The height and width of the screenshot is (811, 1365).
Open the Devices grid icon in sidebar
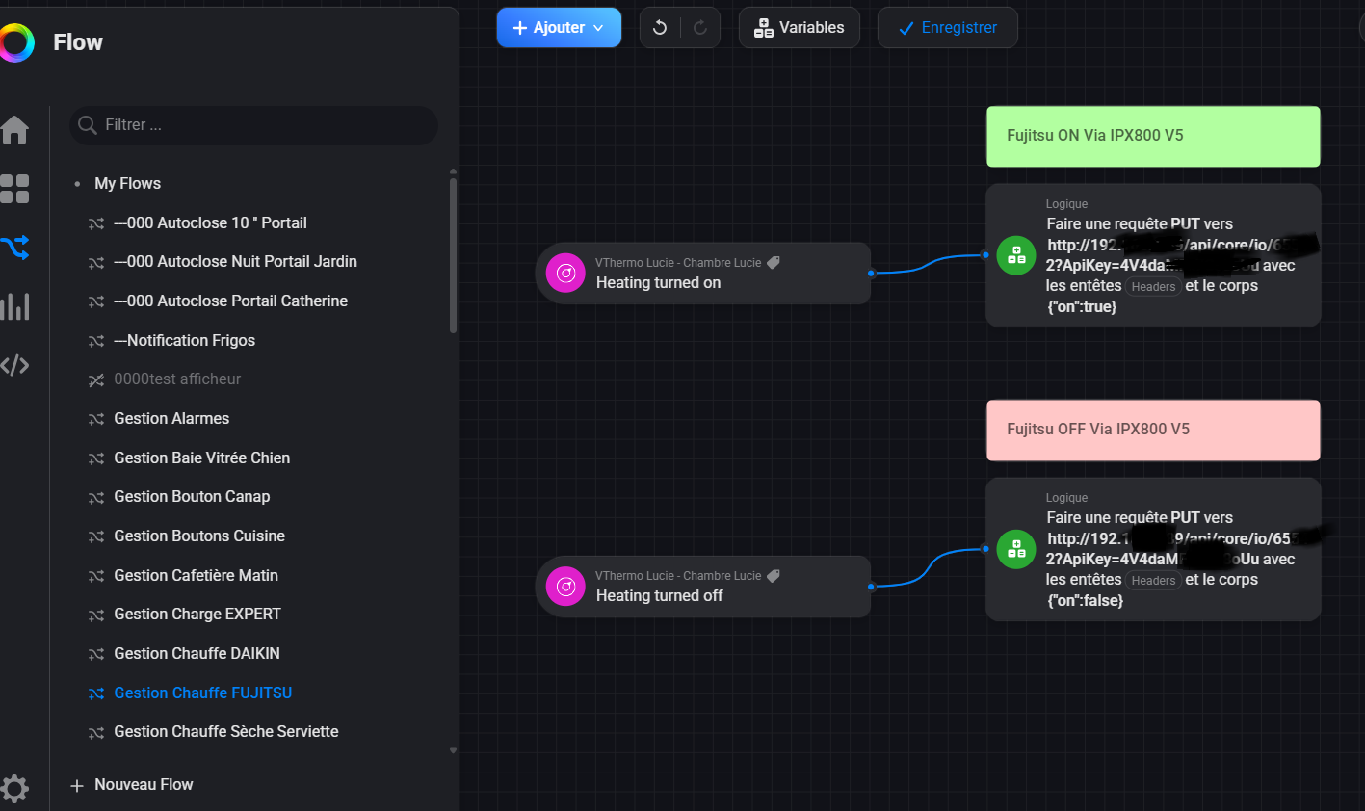point(14,189)
